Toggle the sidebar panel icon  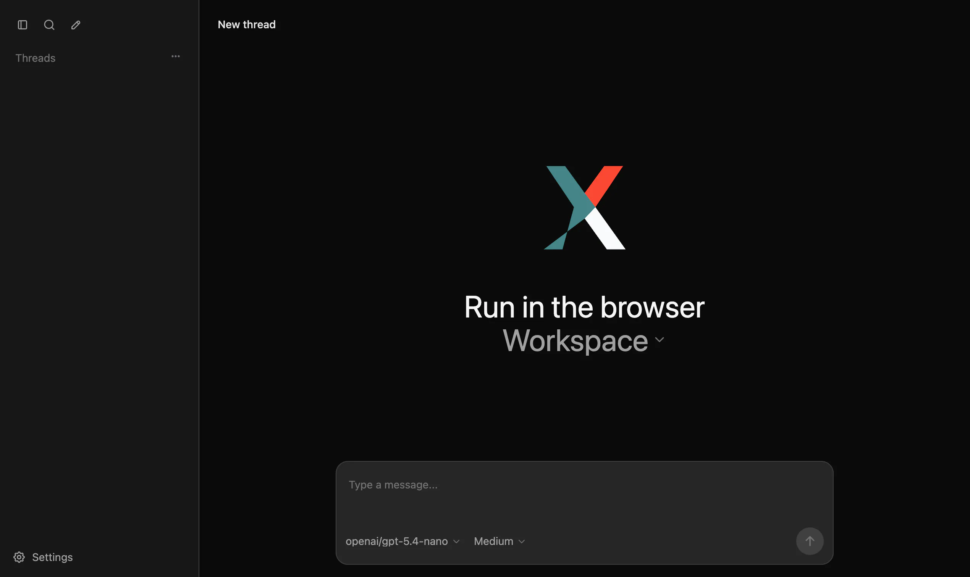(x=23, y=25)
